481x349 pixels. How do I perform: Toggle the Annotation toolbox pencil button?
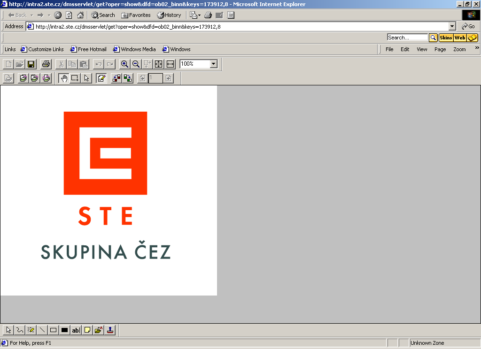(x=101, y=78)
